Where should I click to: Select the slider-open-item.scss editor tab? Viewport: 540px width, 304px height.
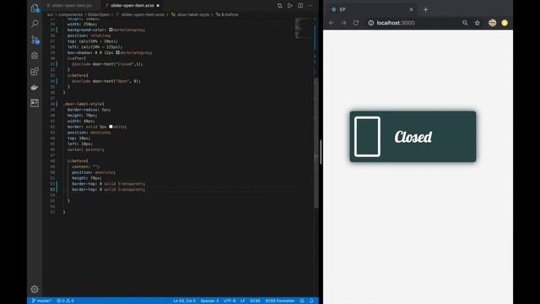(x=132, y=6)
